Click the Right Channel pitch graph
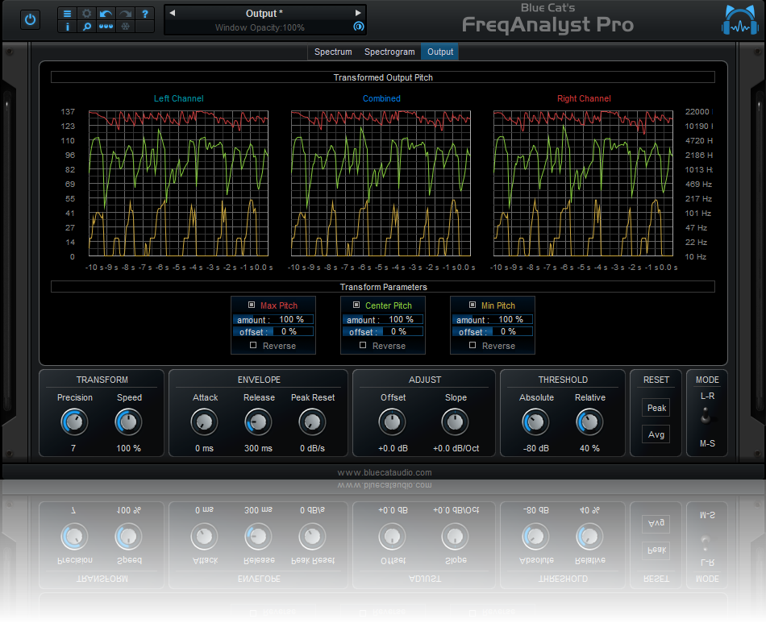 coord(583,183)
